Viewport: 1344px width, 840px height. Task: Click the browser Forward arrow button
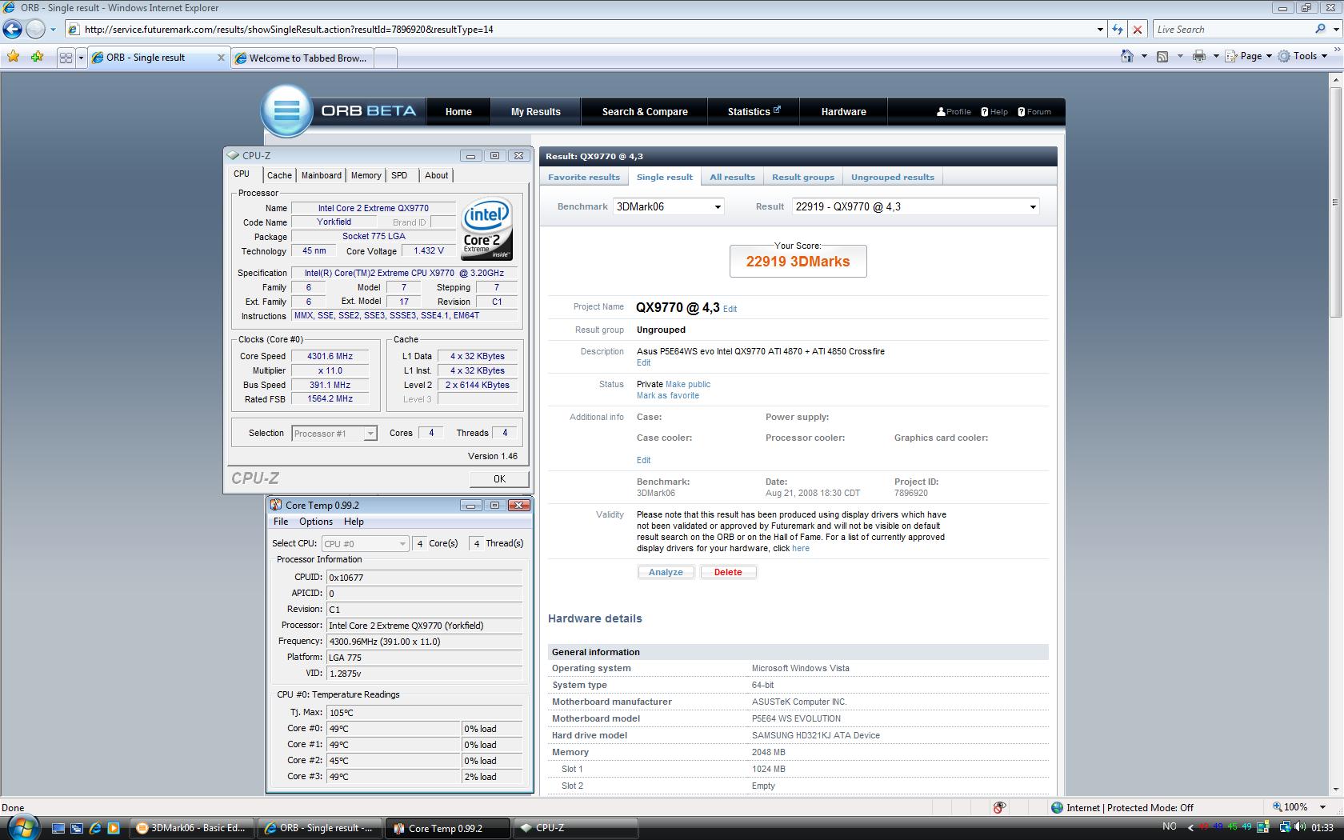click(x=35, y=30)
